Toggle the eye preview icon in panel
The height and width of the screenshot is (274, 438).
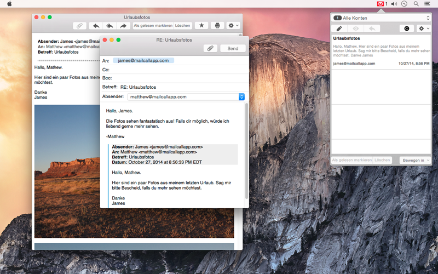355,28
